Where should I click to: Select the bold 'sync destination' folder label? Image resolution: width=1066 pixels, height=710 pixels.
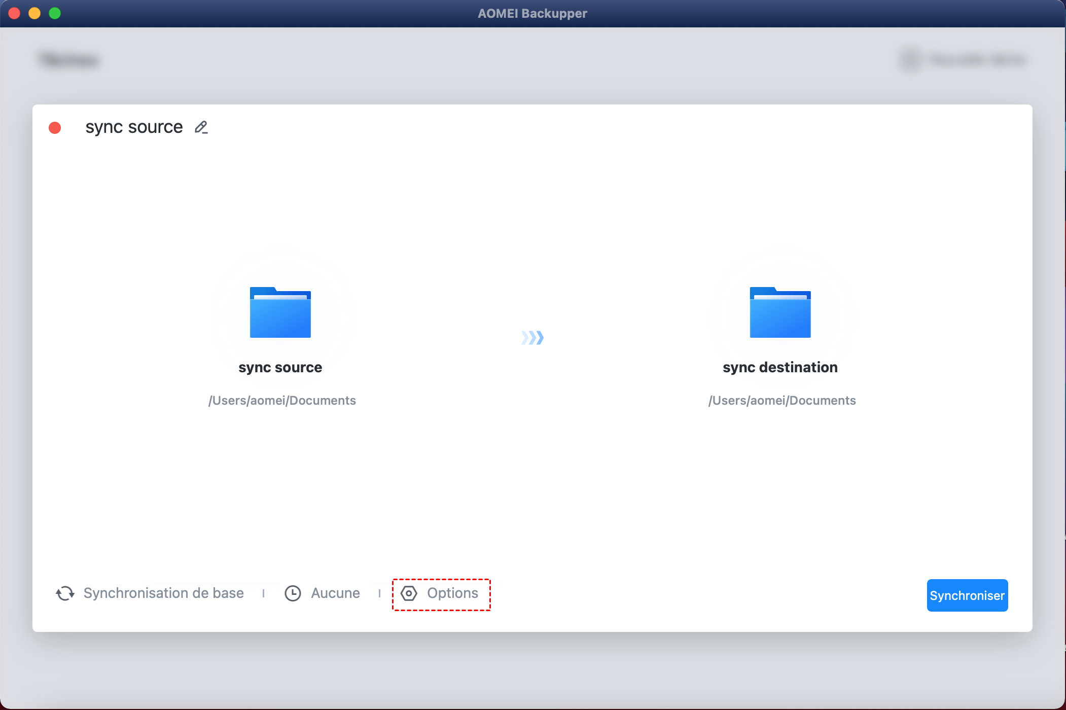[x=780, y=367]
